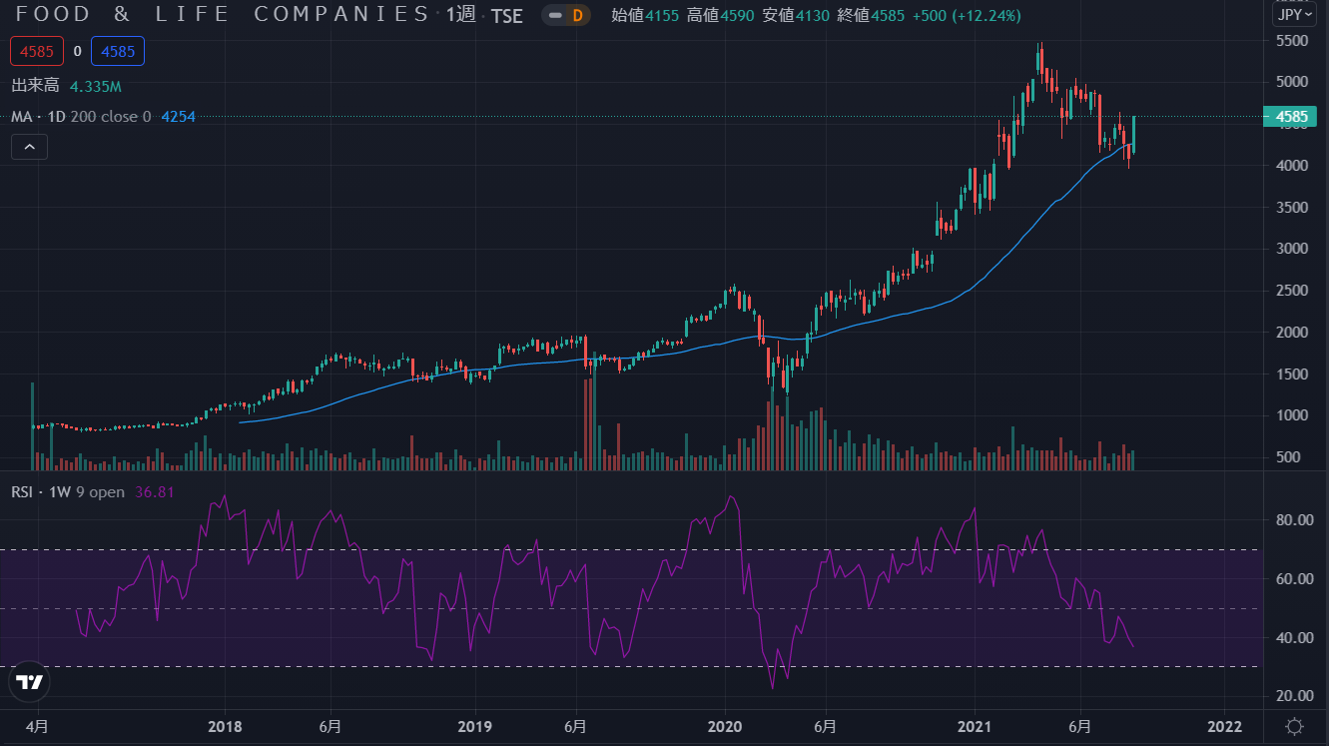Click the TSE exchange label

(506, 16)
